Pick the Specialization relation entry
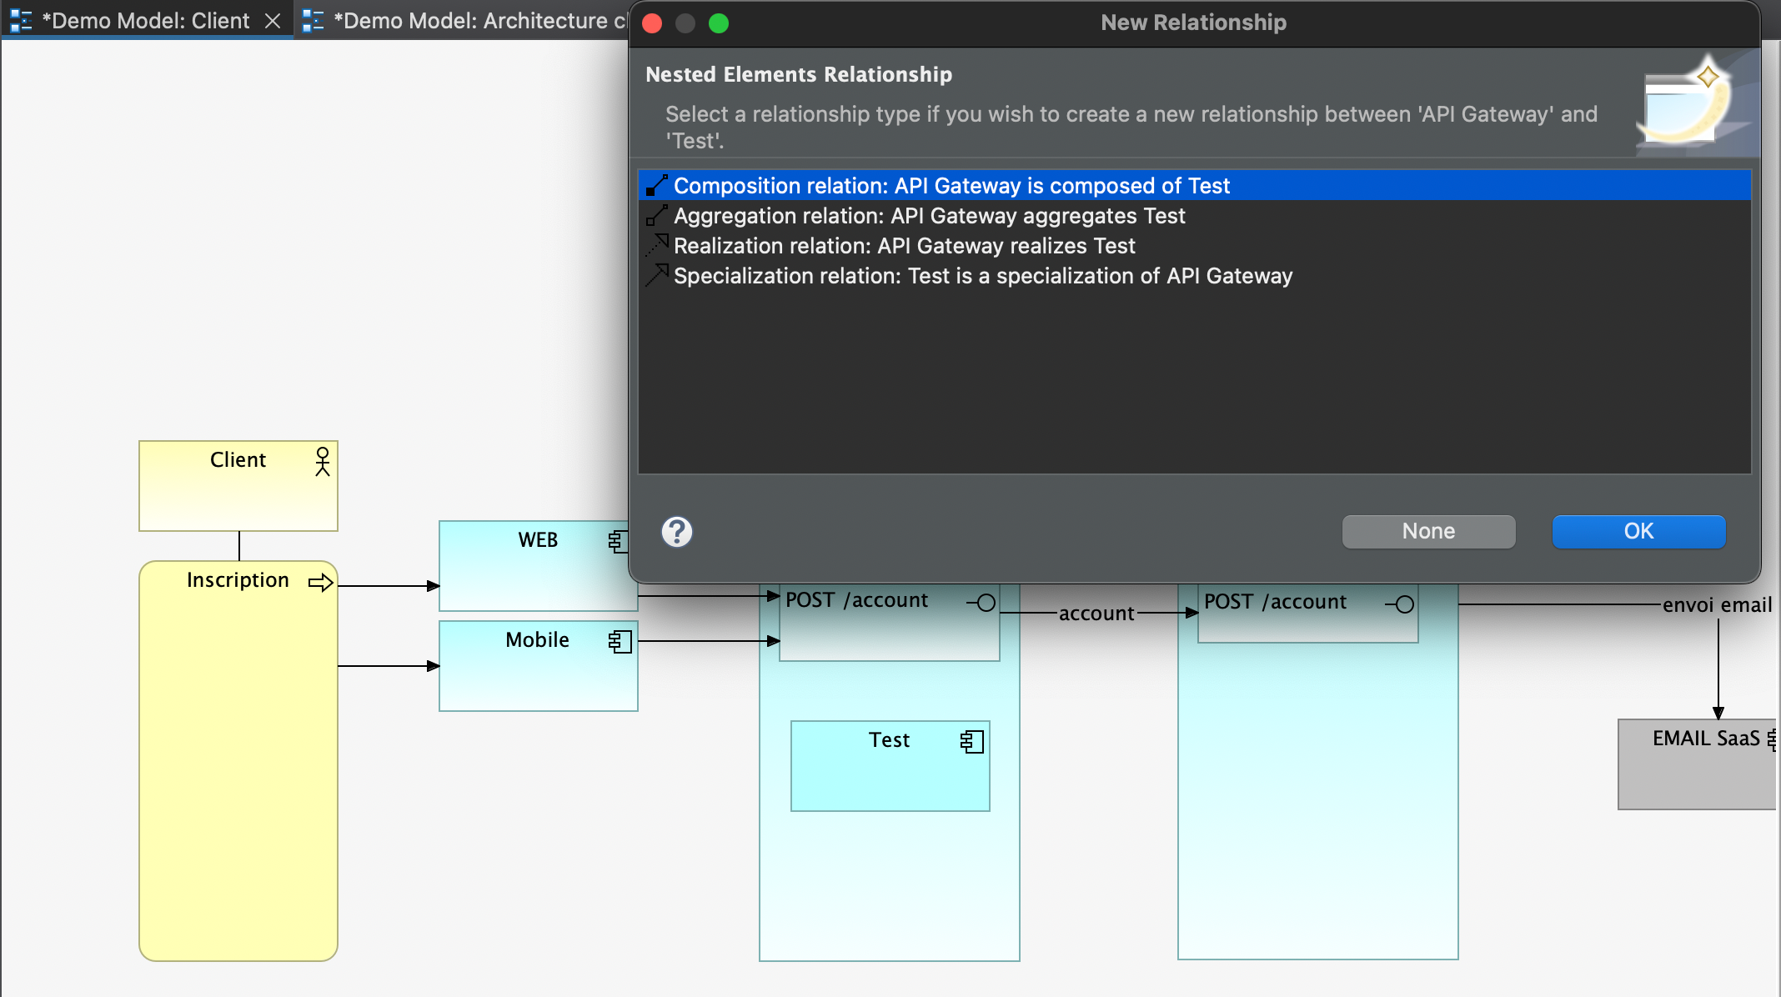 (x=1194, y=276)
